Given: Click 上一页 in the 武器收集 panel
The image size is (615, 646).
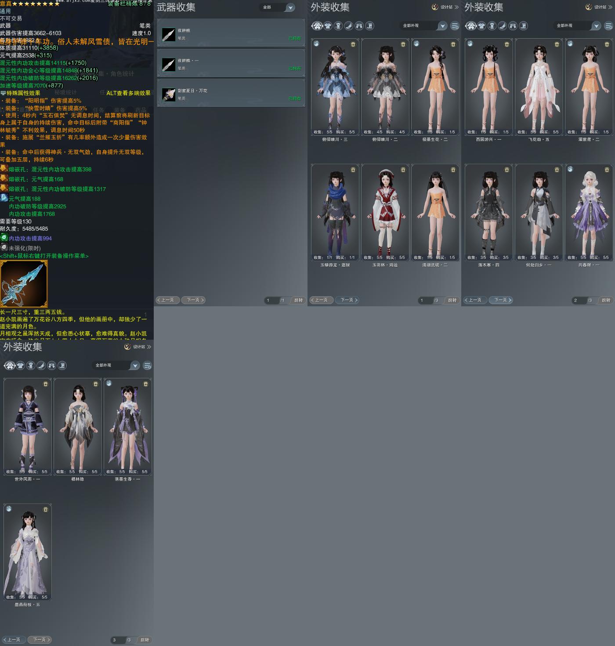Looking at the screenshot, I should (x=168, y=300).
